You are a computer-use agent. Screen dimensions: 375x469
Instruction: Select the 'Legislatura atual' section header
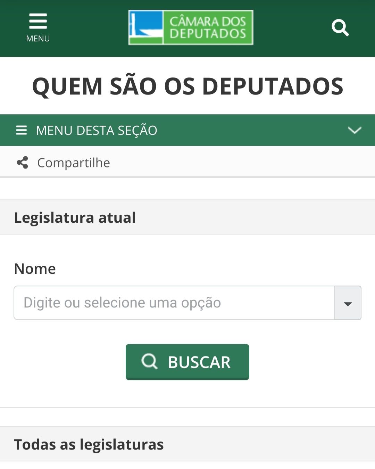point(75,217)
